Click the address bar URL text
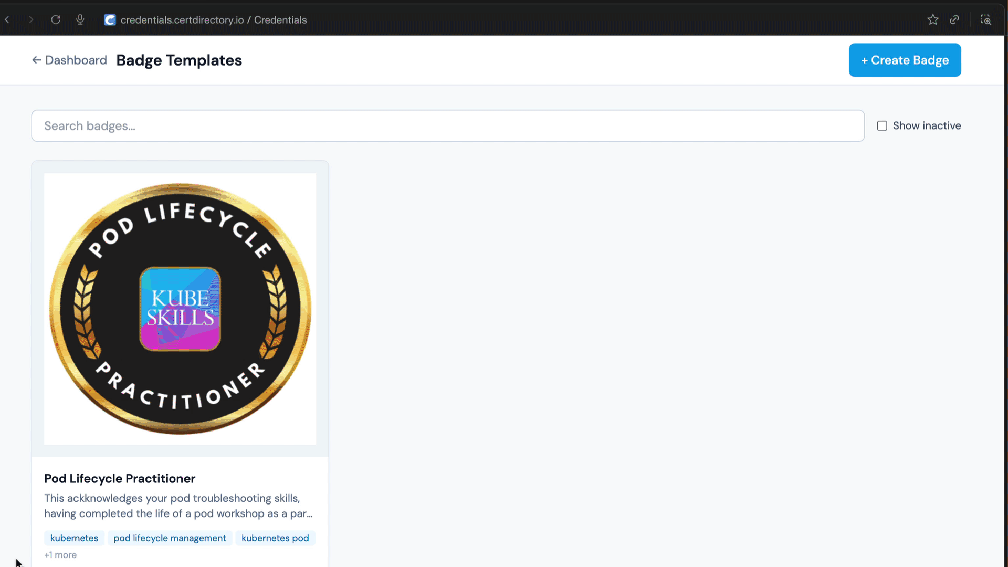Screen dimensions: 1008x567 click(x=214, y=20)
